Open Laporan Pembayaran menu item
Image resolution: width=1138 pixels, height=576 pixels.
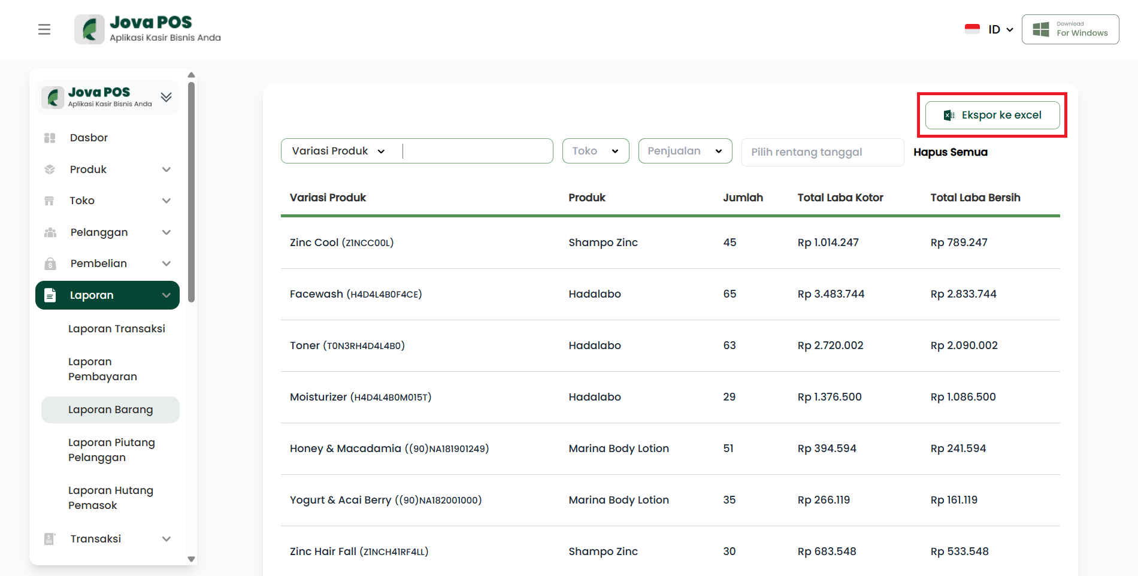(x=102, y=369)
